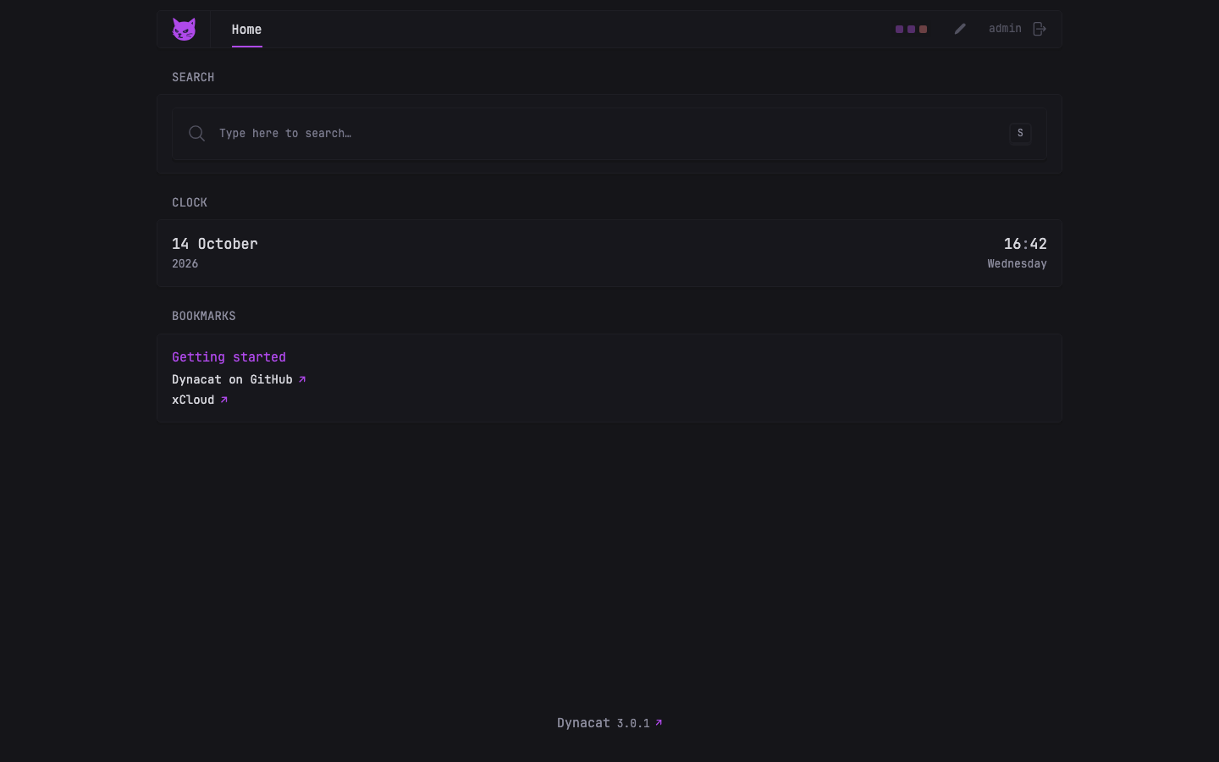This screenshot has width=1219, height=762.
Task: Click the Dynacat purple cat logo
Action: click(184, 29)
